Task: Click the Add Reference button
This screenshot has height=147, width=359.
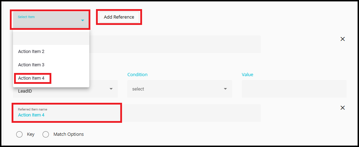Action: click(119, 17)
